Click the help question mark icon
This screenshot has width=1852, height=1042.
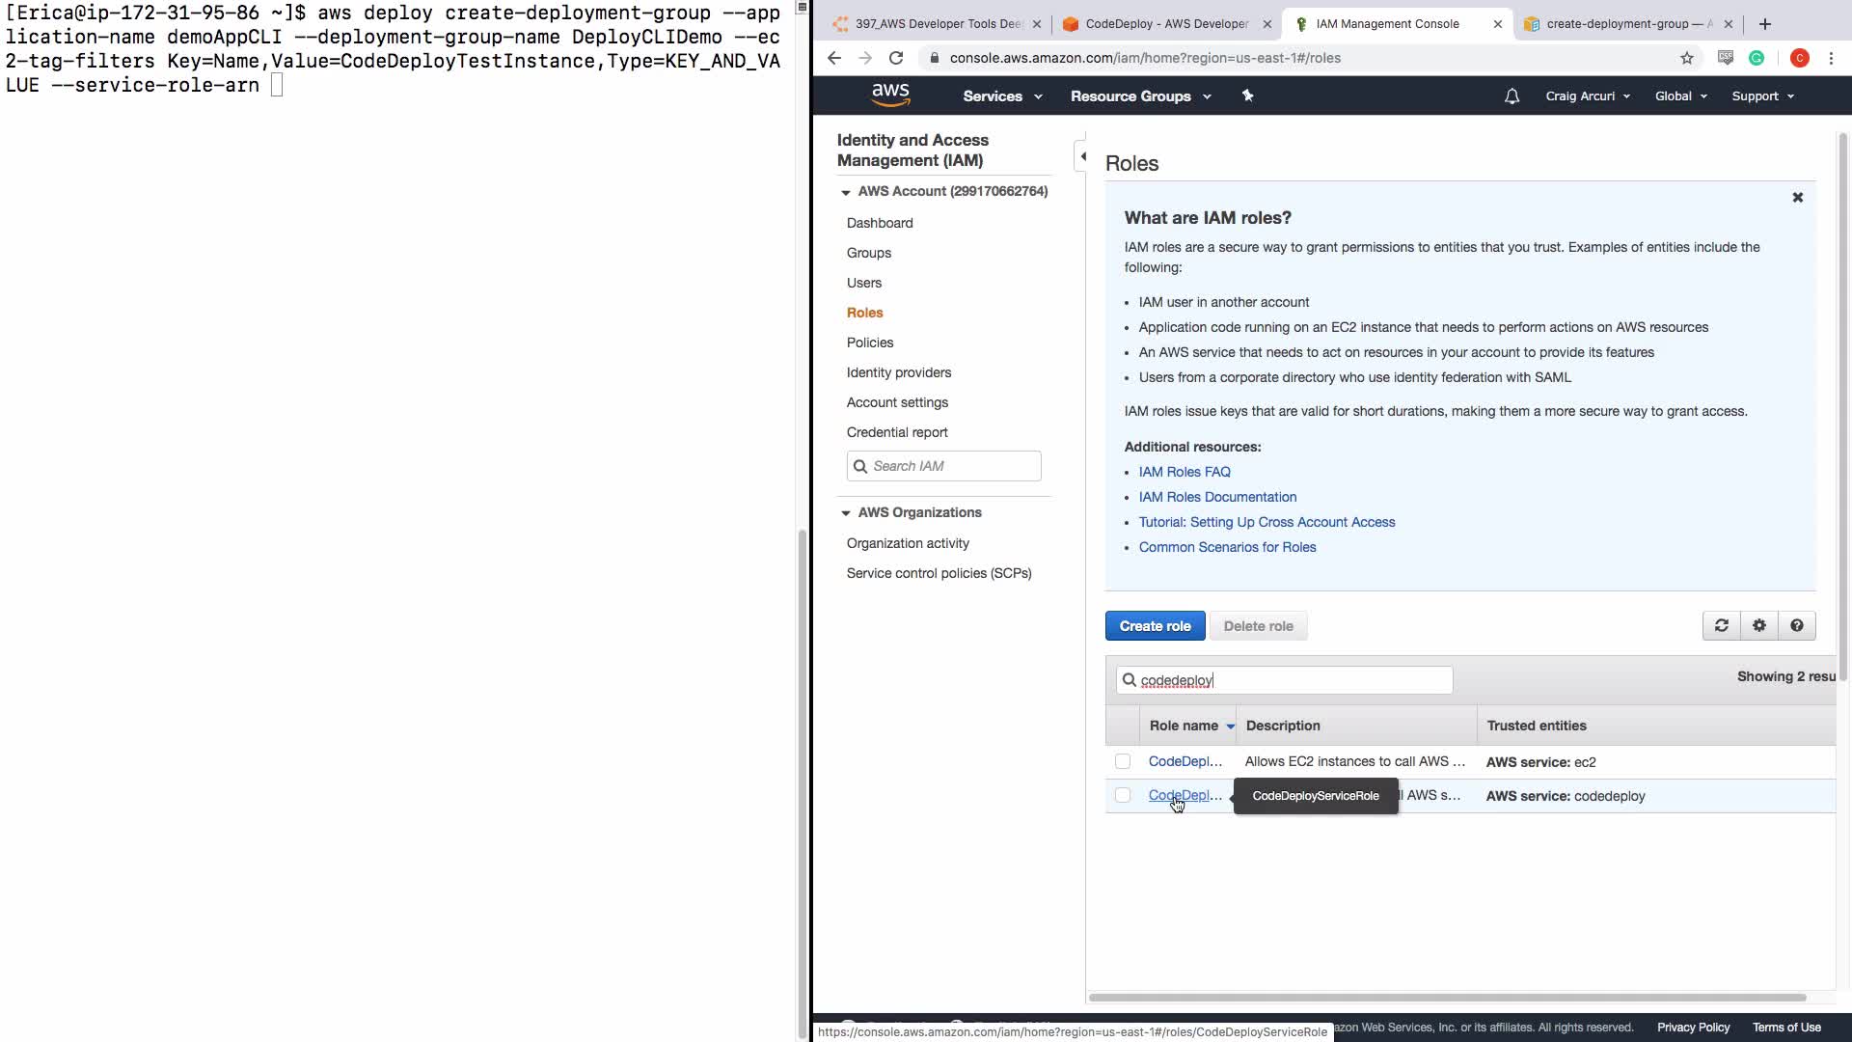[x=1796, y=625]
